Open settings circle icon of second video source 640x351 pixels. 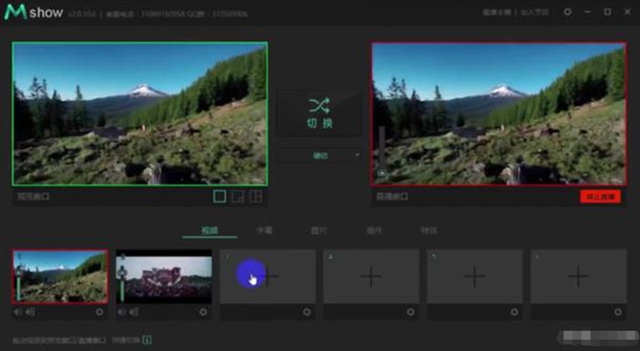click(203, 312)
